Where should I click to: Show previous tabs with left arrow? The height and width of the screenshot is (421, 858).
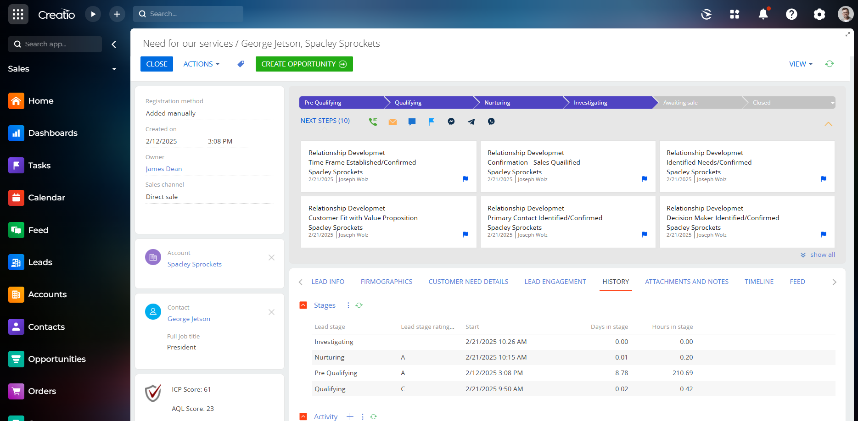pos(301,282)
